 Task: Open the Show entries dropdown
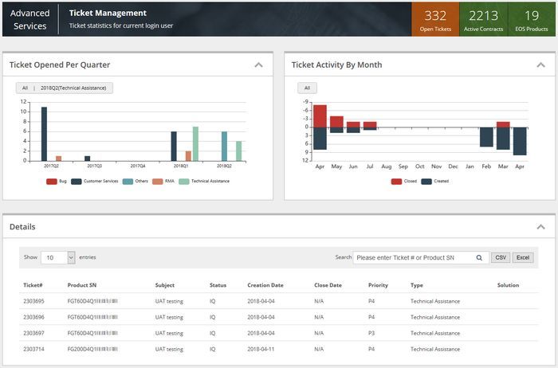coord(58,257)
